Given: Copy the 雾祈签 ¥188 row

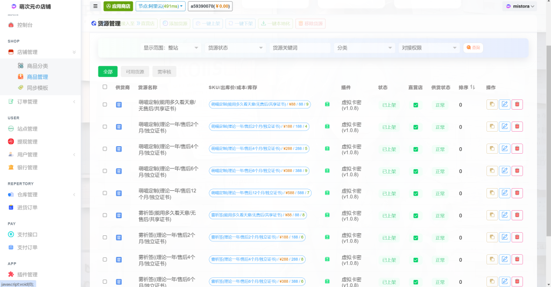Looking at the screenshot, I should tap(492, 237).
